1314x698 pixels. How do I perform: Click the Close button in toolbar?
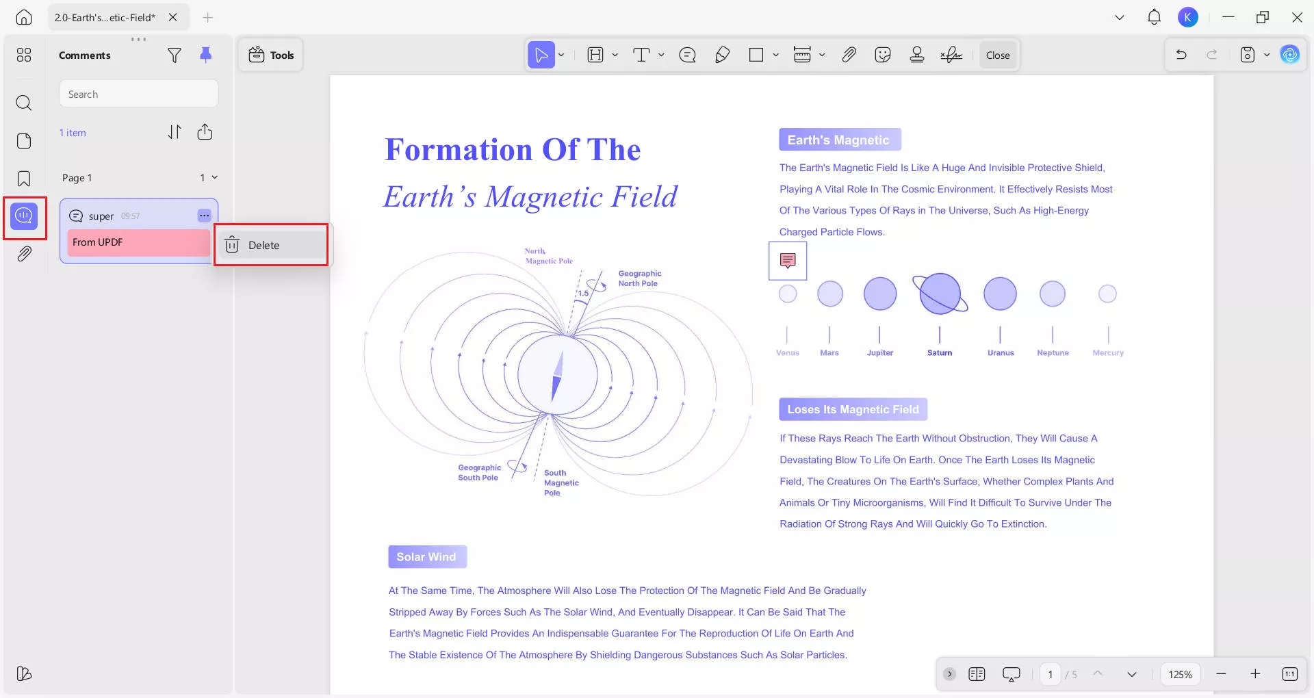[x=997, y=55]
